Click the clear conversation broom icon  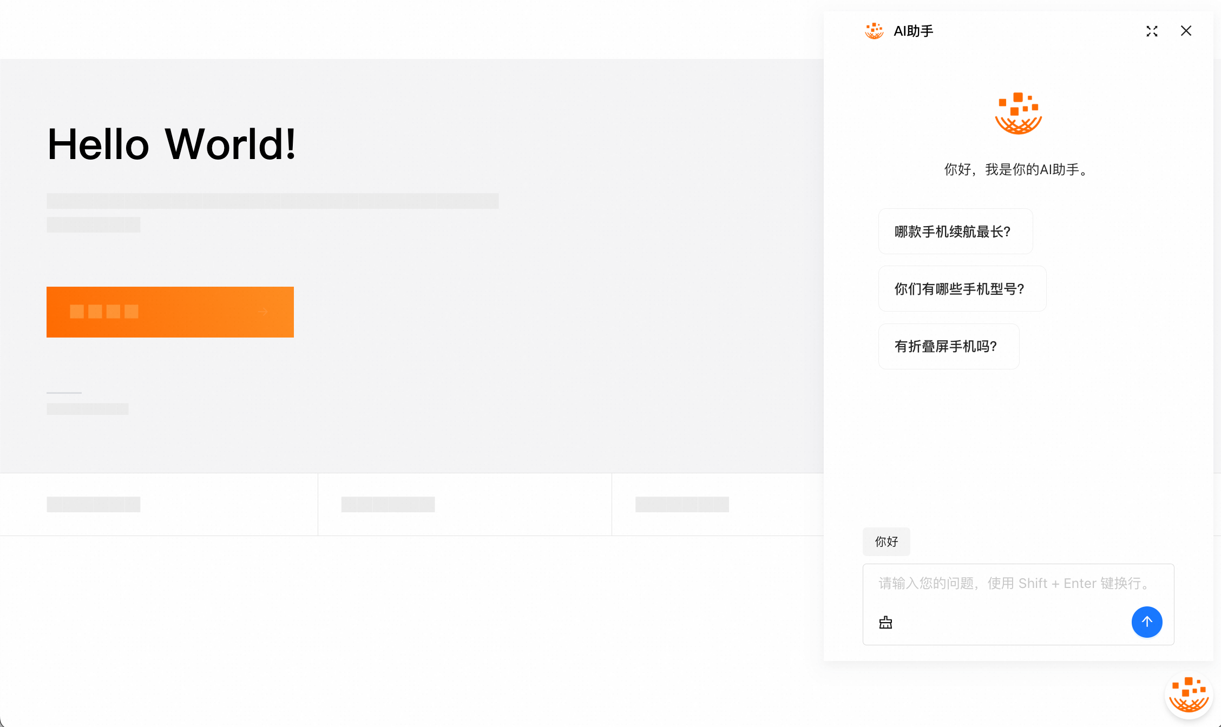(x=885, y=622)
